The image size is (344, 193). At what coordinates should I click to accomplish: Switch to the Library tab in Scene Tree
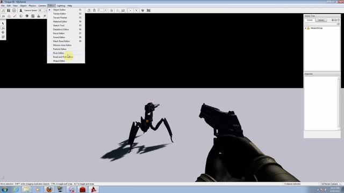click(x=321, y=20)
